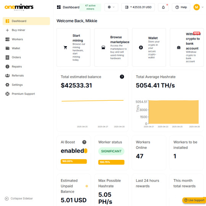Click the balance trend line chart
The width and height of the screenshot is (206, 206).
pyautogui.click(x=92, y=101)
